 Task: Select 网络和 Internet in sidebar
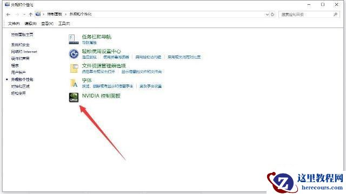click(24, 52)
